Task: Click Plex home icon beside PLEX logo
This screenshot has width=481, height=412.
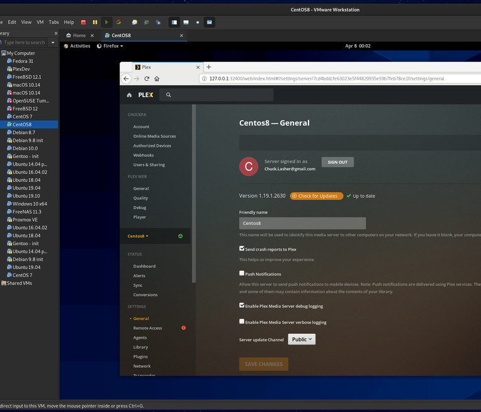Action: click(x=129, y=95)
